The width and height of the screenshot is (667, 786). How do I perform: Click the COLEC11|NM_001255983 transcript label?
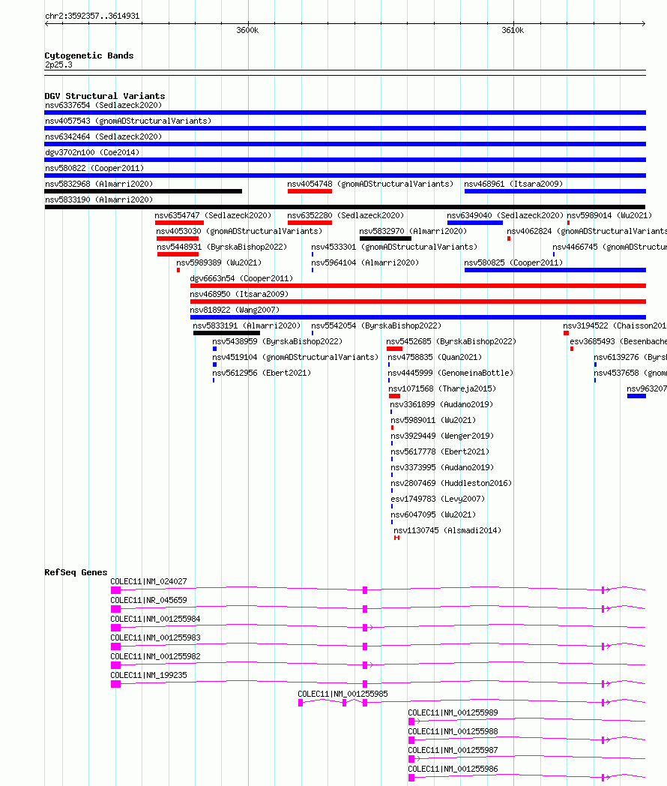(155, 637)
